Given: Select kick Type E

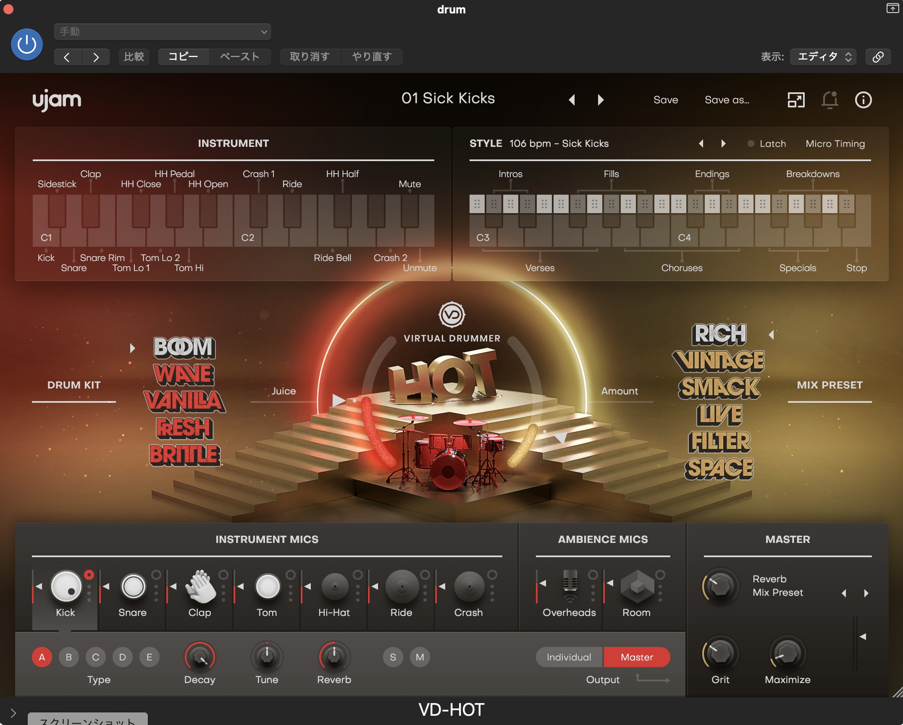Looking at the screenshot, I should [x=150, y=657].
